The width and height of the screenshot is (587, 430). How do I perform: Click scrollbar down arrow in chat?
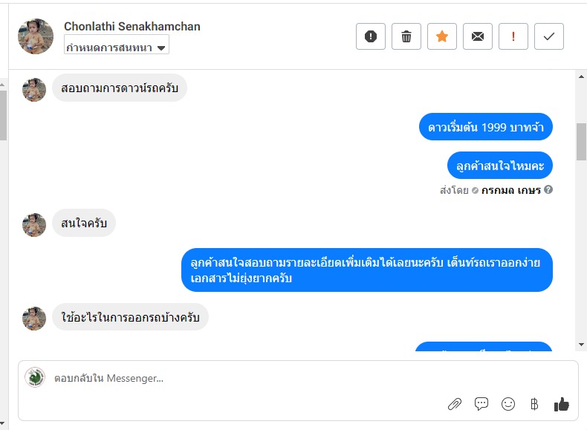(x=581, y=345)
